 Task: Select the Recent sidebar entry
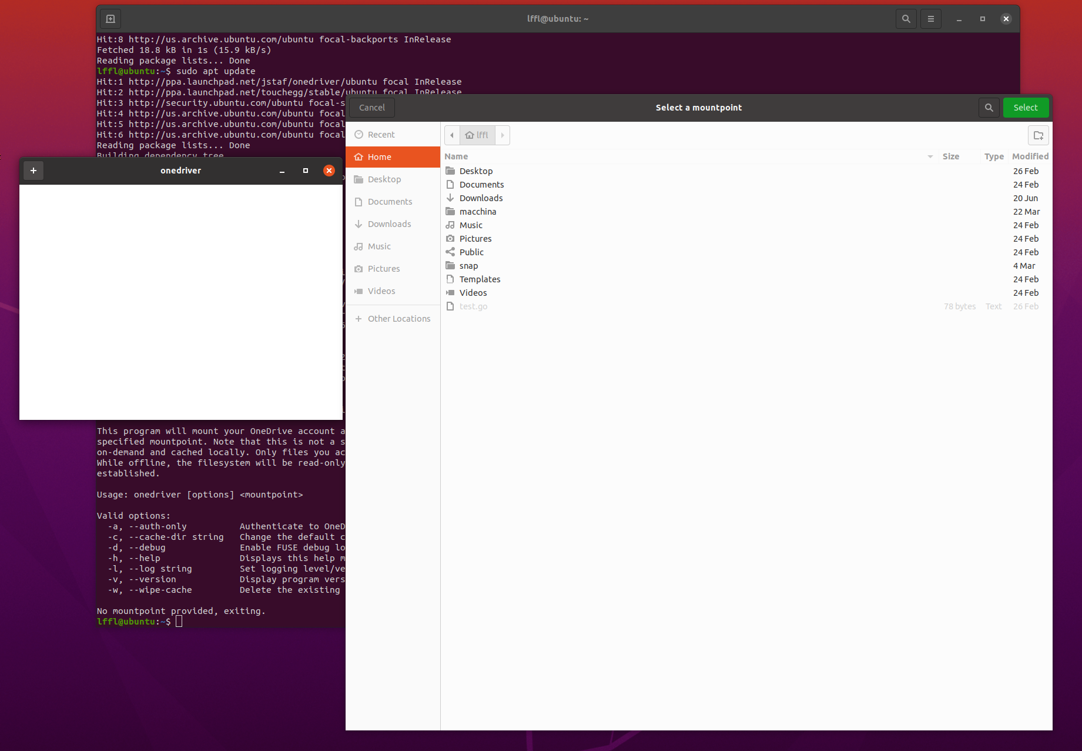click(x=380, y=134)
